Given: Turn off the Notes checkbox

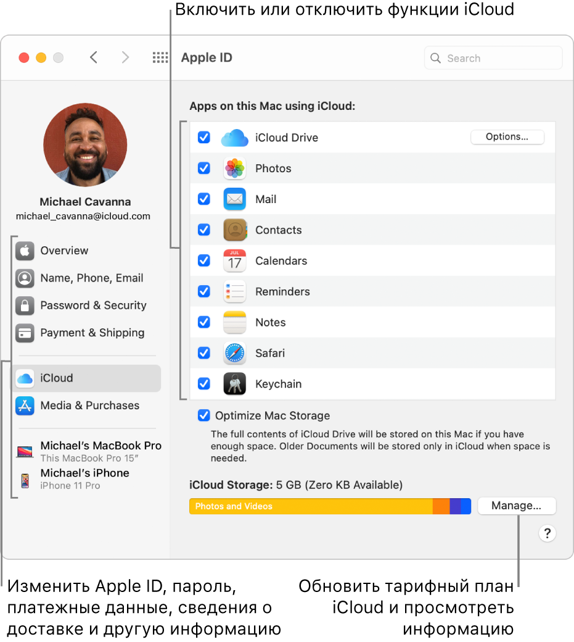Looking at the screenshot, I should (x=204, y=322).
